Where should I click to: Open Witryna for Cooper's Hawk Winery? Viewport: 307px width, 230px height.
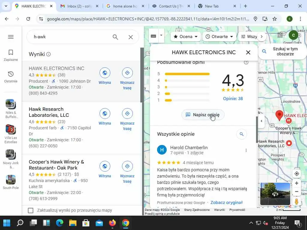click(105, 170)
